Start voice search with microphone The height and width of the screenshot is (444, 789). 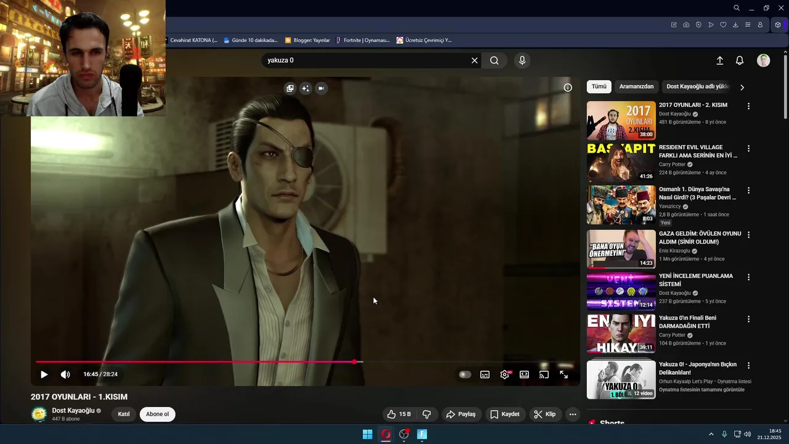pos(522,60)
